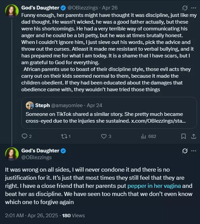Click verified badge beside second God's Daughter name
The height and width of the screenshot is (224, 200).
[63, 151]
